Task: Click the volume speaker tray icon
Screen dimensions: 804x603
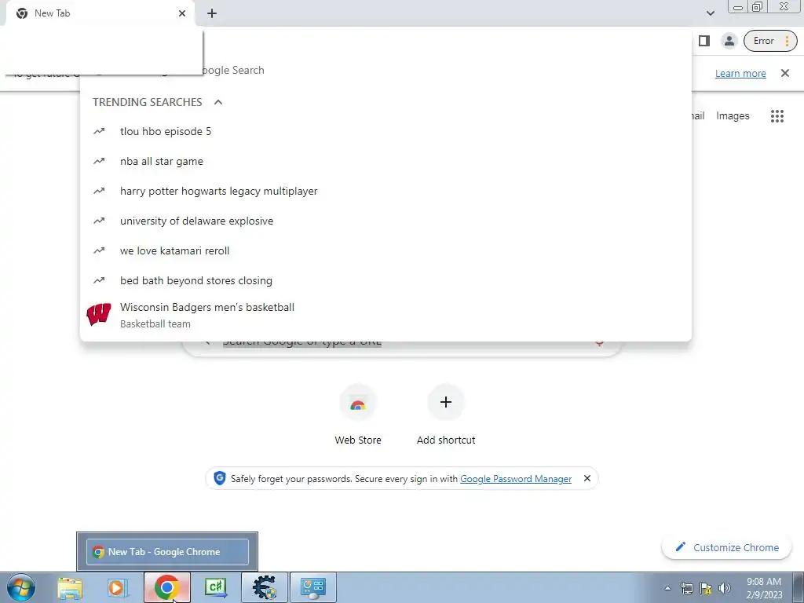Action: (x=725, y=588)
